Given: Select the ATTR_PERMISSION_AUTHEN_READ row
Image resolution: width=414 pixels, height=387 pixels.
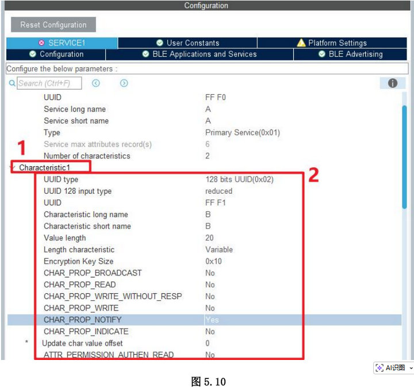Looking at the screenshot, I should tap(204, 355).
